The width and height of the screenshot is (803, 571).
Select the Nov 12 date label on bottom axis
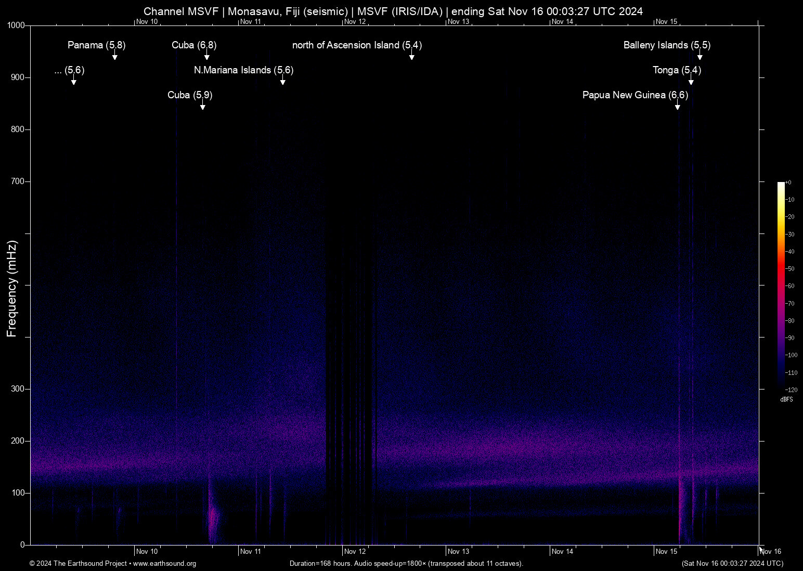click(356, 551)
